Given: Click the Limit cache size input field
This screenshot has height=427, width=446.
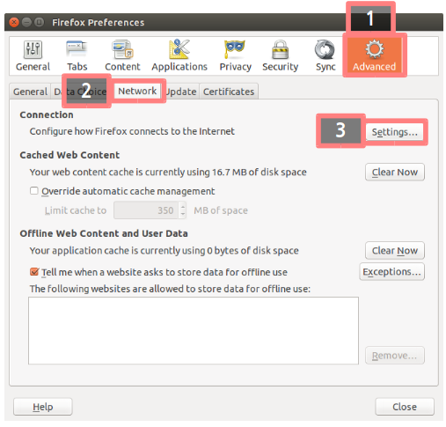Looking at the screenshot, I should tap(146, 210).
